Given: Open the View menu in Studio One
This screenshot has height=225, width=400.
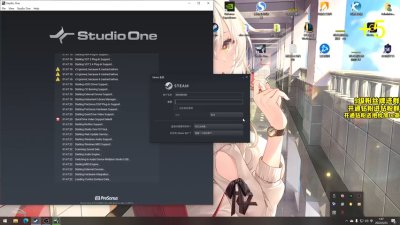Looking at the screenshot, I should (11, 8).
